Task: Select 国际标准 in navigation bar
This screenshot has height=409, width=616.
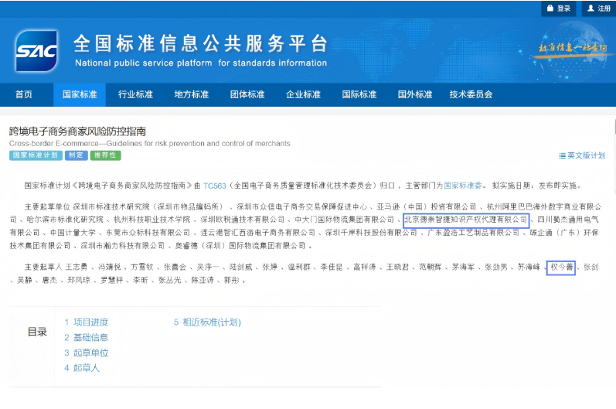Action: pyautogui.click(x=359, y=94)
